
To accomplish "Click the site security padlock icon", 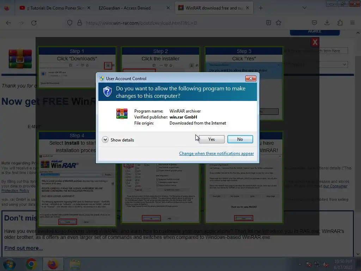I will 80,23.
